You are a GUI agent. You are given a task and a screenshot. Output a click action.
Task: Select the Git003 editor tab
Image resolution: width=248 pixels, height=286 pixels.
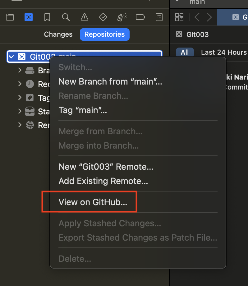coord(232,17)
